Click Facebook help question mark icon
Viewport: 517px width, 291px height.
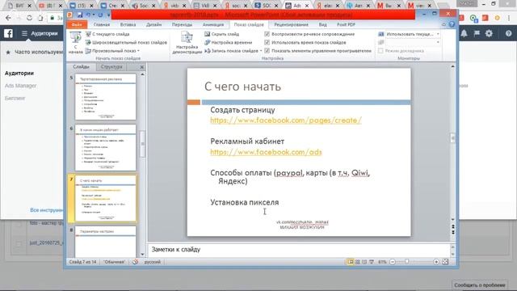(508, 33)
